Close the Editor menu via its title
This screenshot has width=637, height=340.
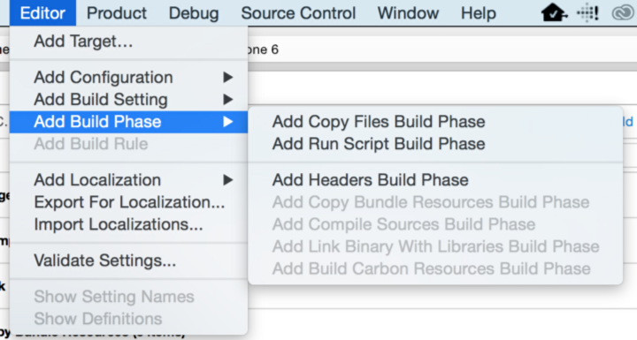(x=42, y=13)
